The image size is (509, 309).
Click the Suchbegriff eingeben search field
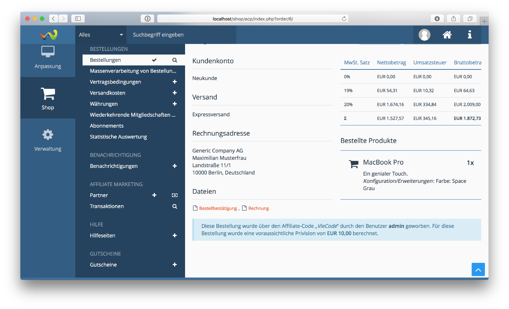click(x=181, y=35)
